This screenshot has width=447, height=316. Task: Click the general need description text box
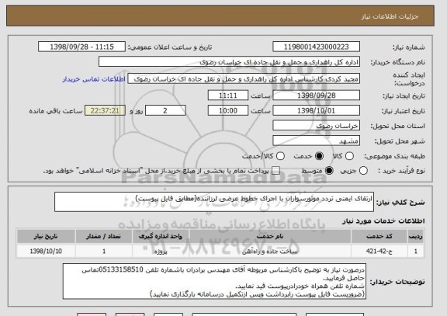pyautogui.click(x=214, y=202)
